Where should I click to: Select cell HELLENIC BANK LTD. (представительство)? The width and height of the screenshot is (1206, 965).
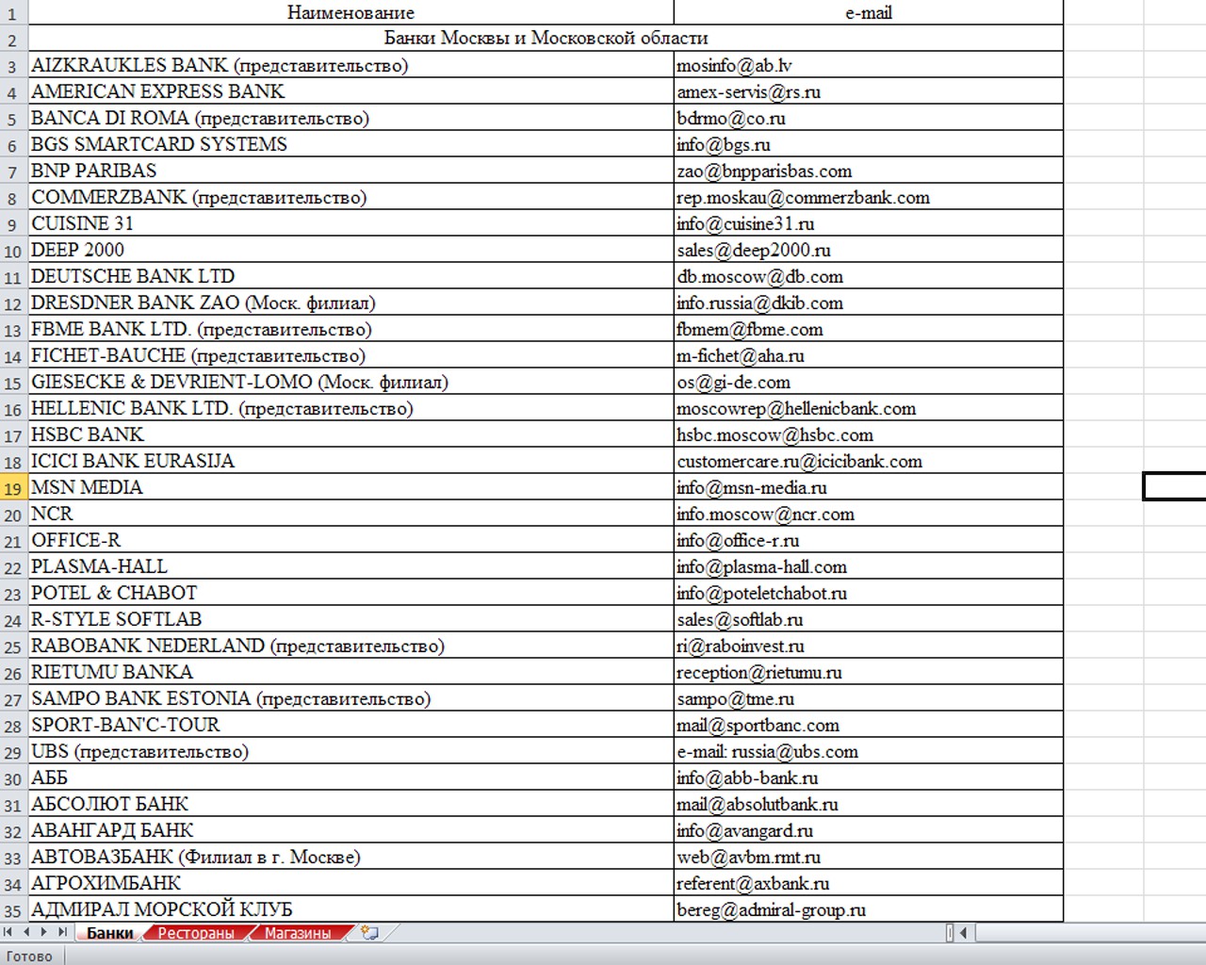click(350, 408)
